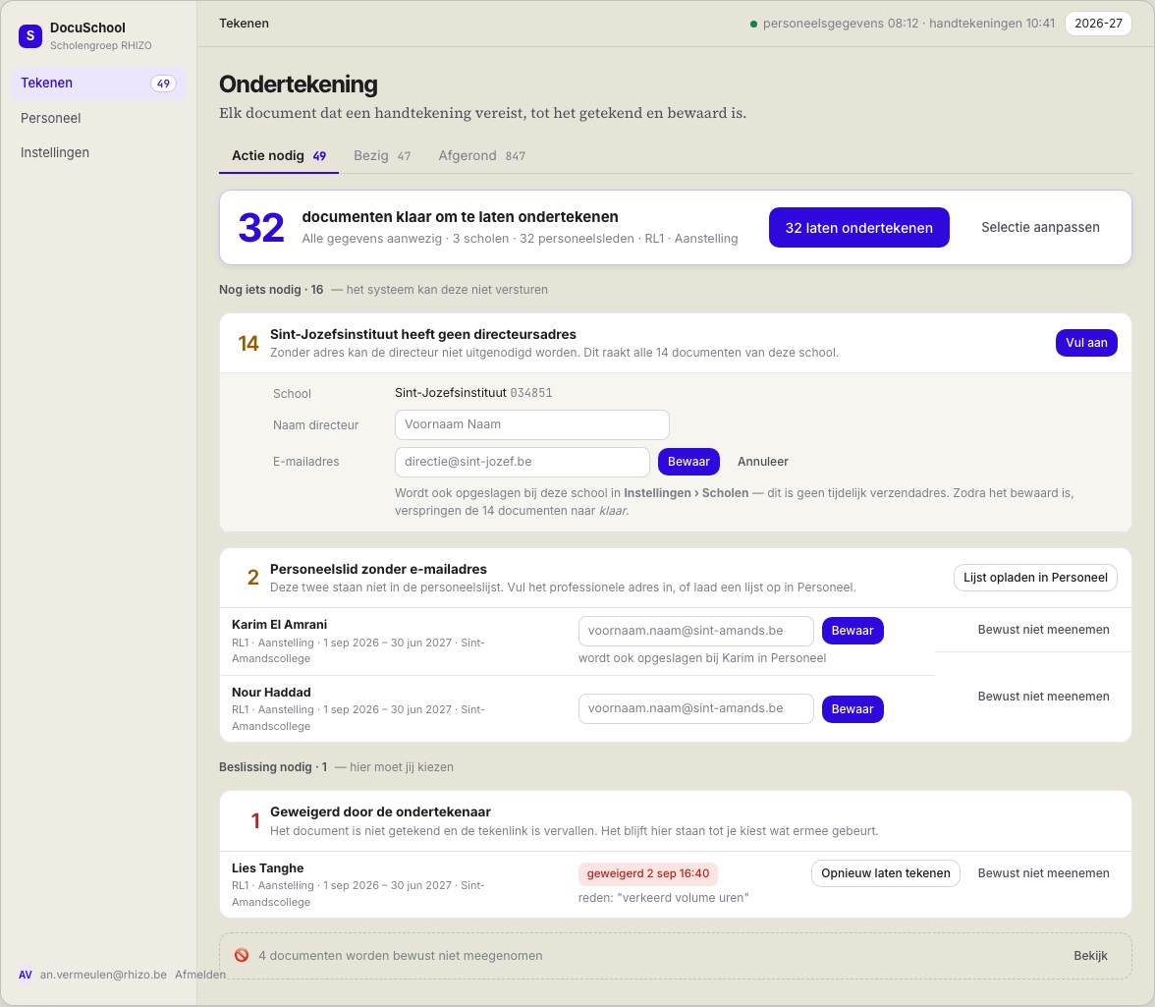Click Annuleer in the director form

763,462
